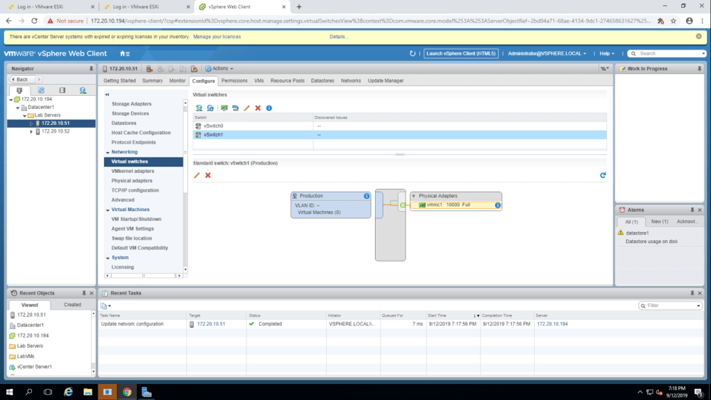Refresh the switch diagram with the refresh icon
Screen dimensions: 711x400
click(603, 175)
